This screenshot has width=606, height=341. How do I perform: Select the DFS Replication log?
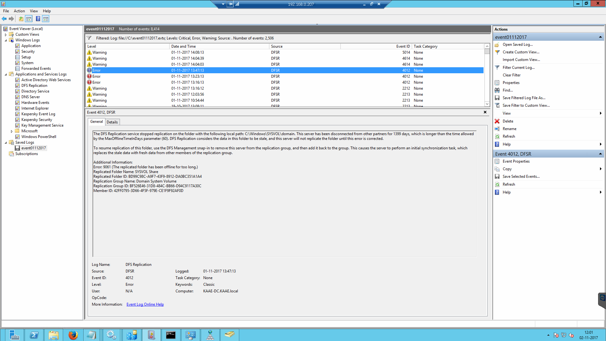[x=34, y=86]
